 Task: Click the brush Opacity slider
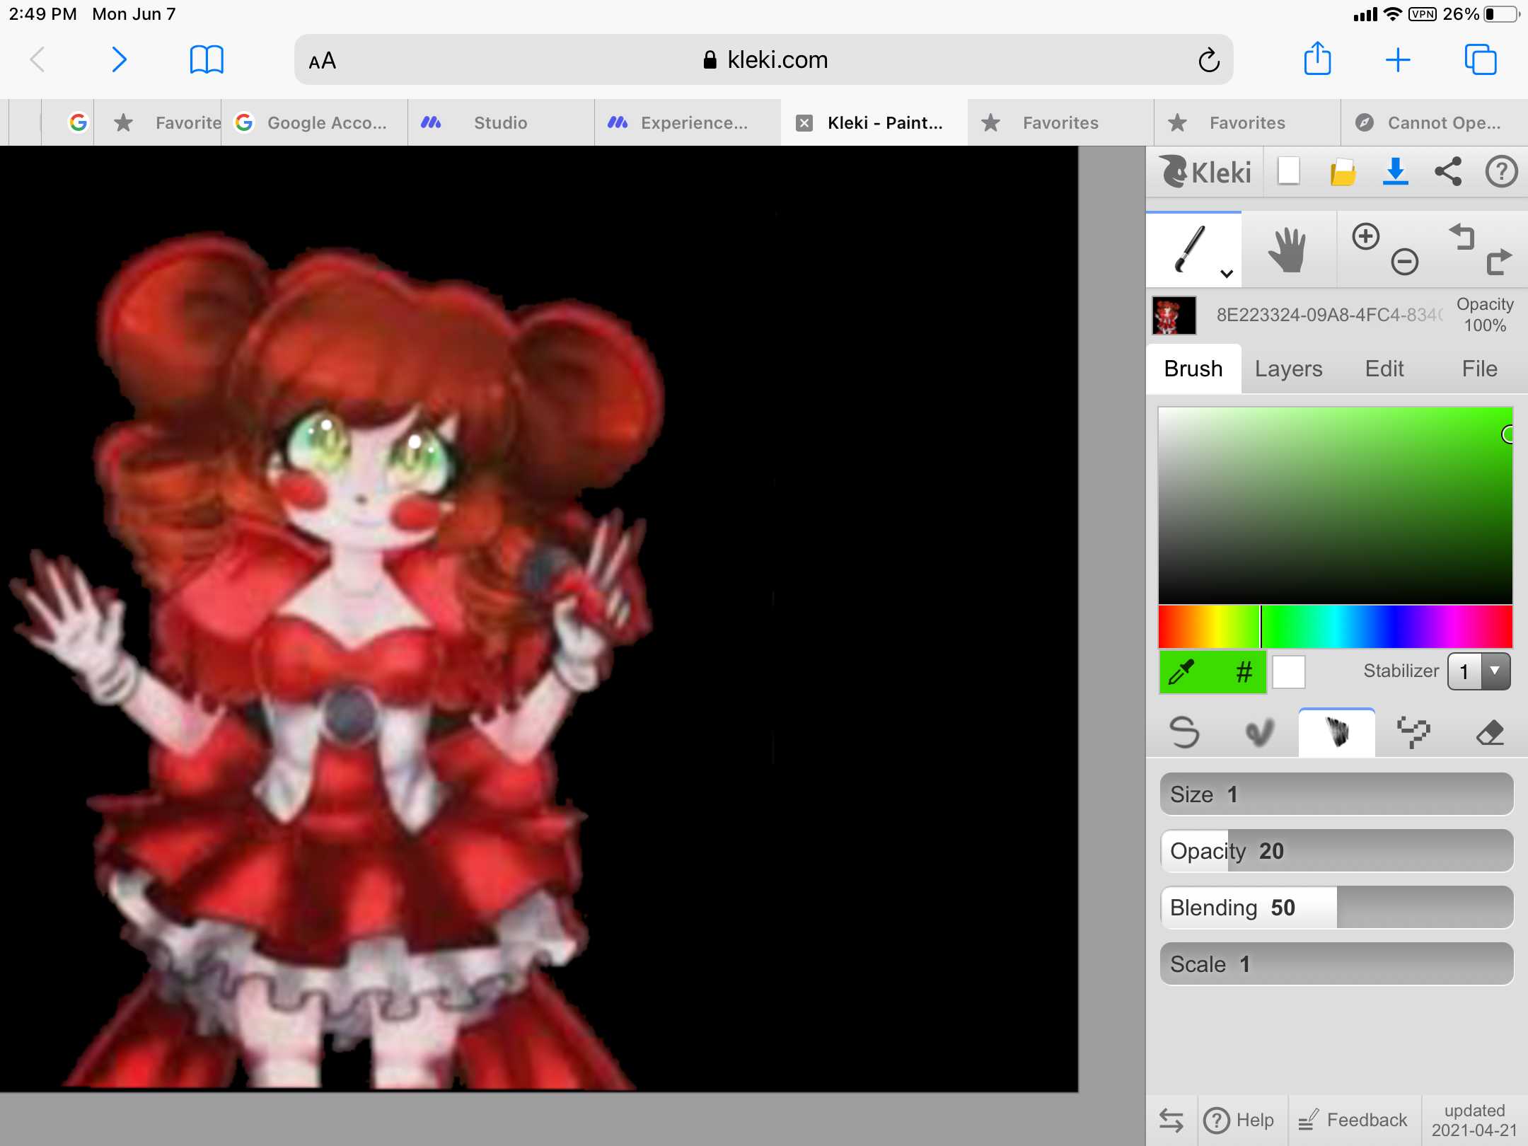point(1336,851)
